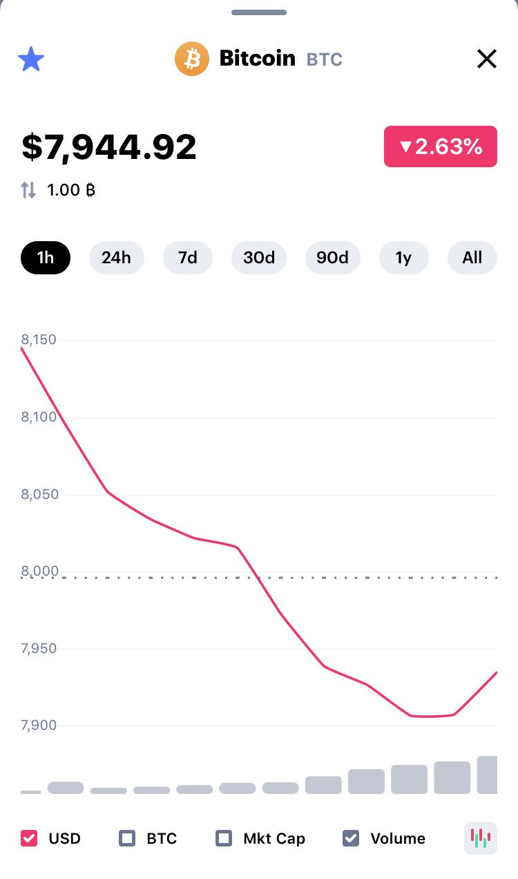Viewport: 518px width, 879px height.
Task: Switch to candlestick chart view
Action: [x=481, y=838]
